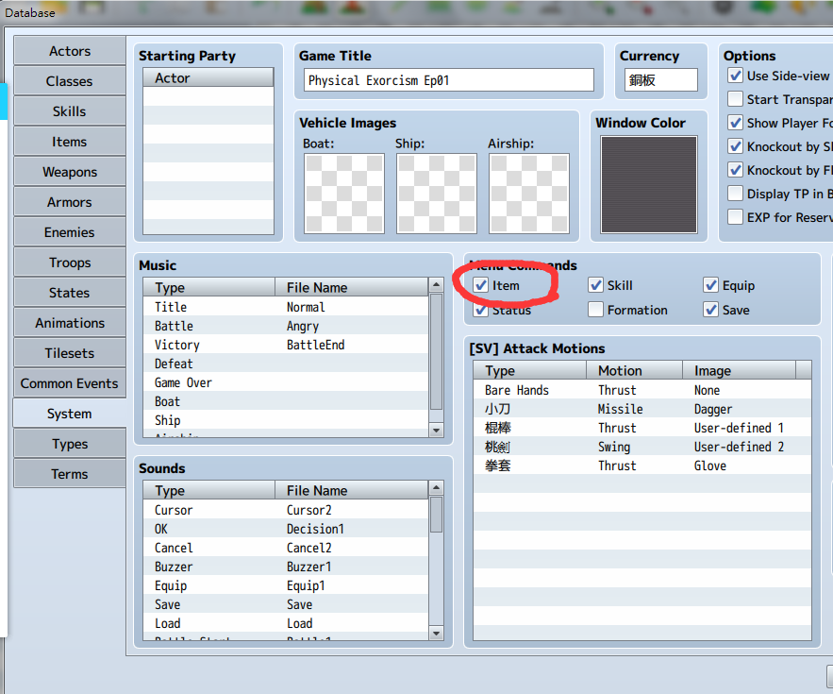Select the Bare Hands attack motion row
The image size is (833, 694).
point(642,390)
